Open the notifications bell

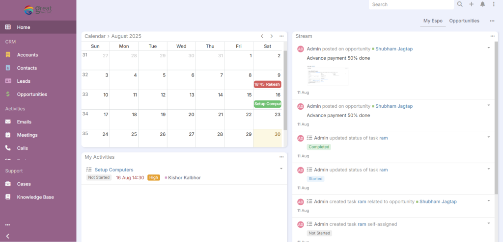coord(483,4)
